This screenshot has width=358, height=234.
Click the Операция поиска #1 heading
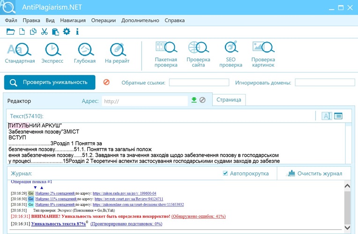(31, 182)
